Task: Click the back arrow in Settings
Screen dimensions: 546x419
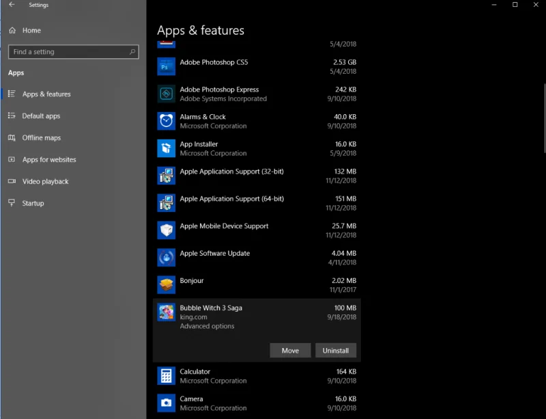Action: (10, 5)
